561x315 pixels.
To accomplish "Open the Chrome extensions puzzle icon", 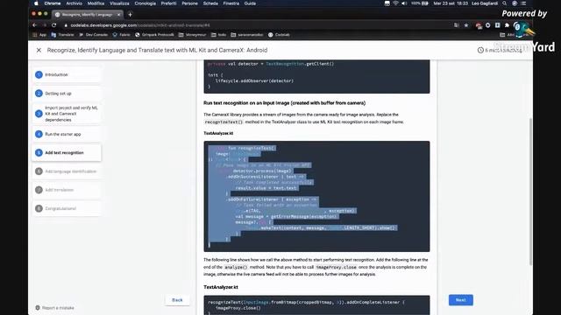I will pyautogui.click(x=507, y=25).
